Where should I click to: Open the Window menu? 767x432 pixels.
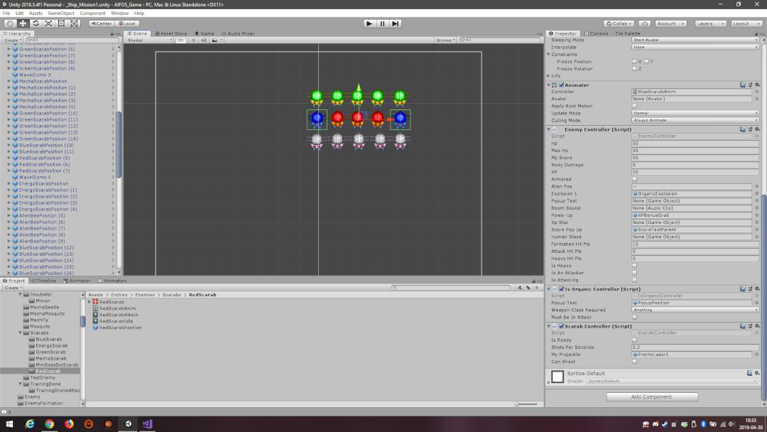[119, 13]
